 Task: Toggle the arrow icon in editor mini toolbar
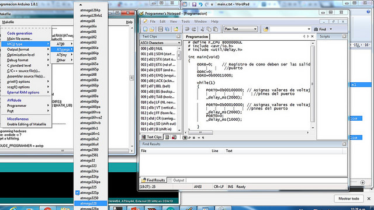point(199,138)
